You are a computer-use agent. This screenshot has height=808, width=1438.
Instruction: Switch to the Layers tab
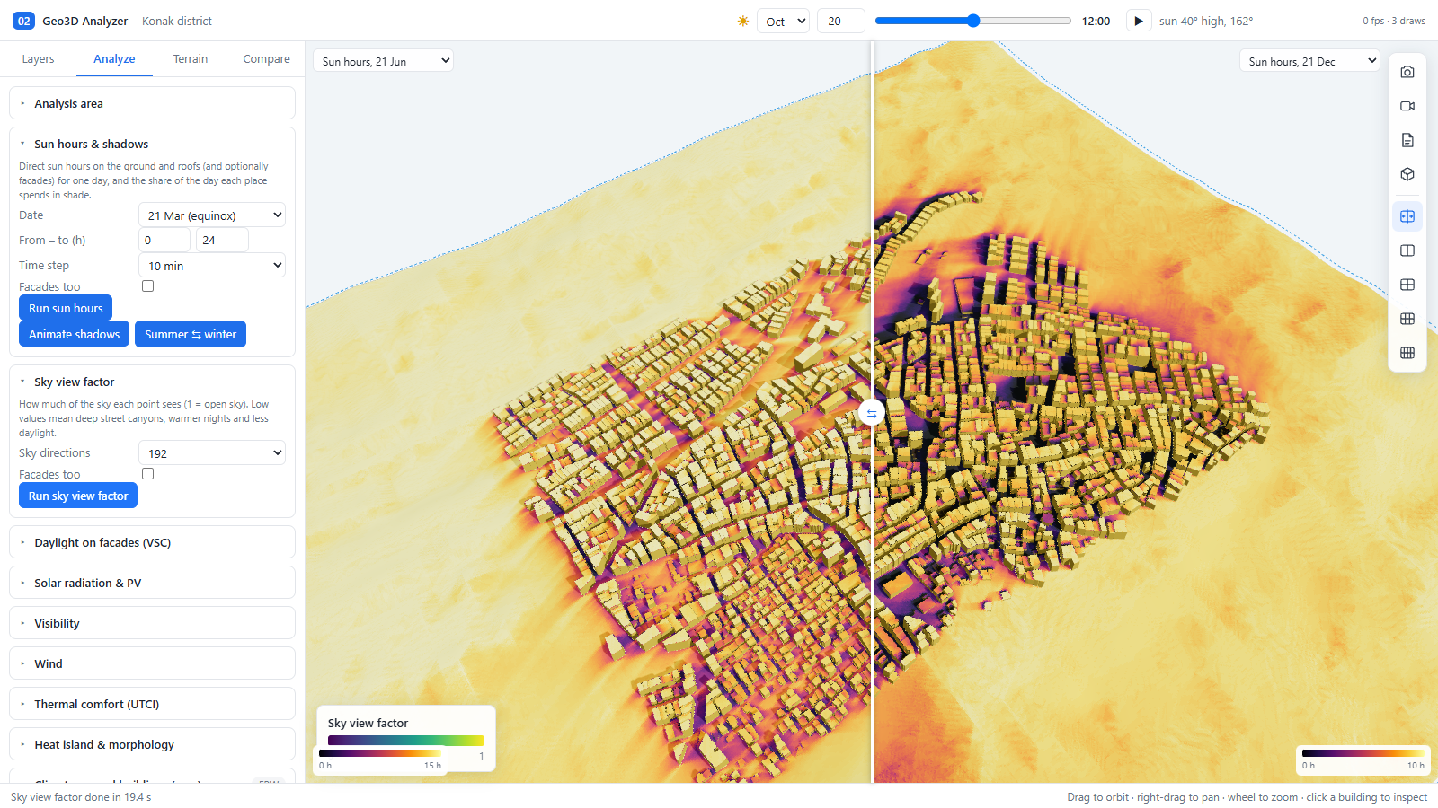38,59
